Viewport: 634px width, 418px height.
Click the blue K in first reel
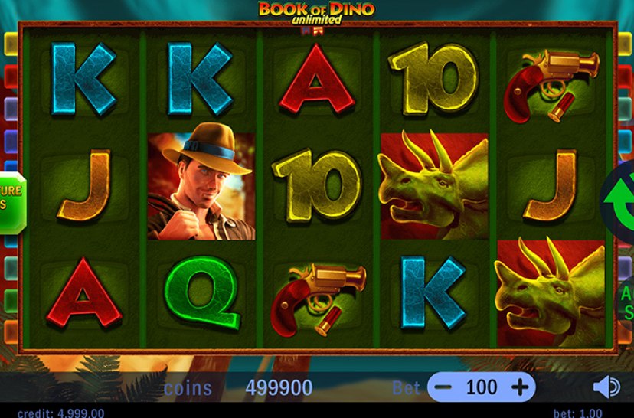84,79
